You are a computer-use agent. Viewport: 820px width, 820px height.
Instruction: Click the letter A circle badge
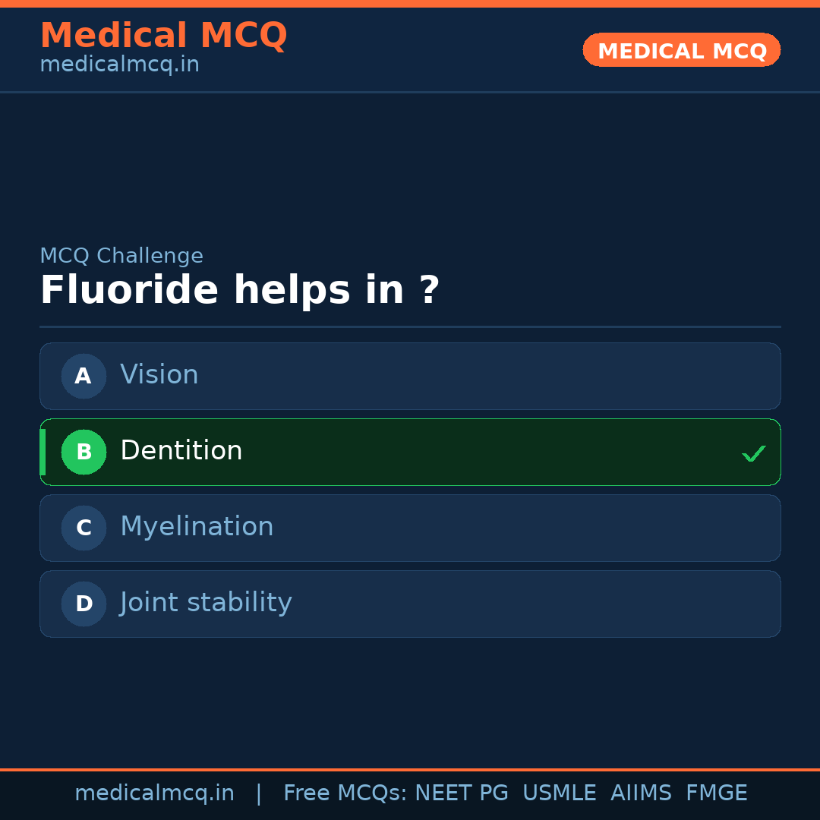pyautogui.click(x=84, y=376)
